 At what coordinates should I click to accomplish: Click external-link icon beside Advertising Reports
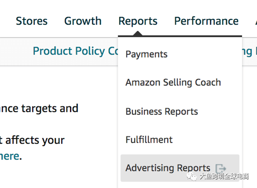(x=221, y=168)
